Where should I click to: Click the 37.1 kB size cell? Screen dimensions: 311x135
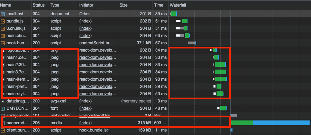144,43
